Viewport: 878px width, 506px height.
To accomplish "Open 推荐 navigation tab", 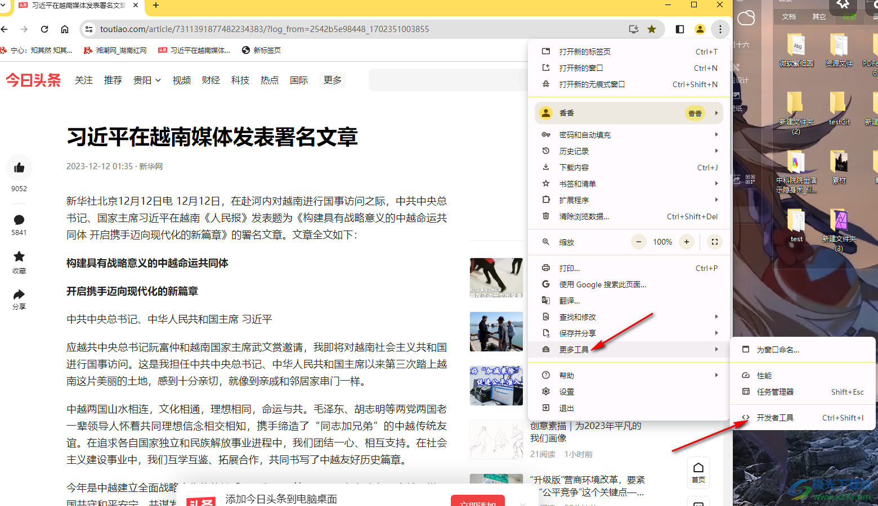I will [113, 80].
